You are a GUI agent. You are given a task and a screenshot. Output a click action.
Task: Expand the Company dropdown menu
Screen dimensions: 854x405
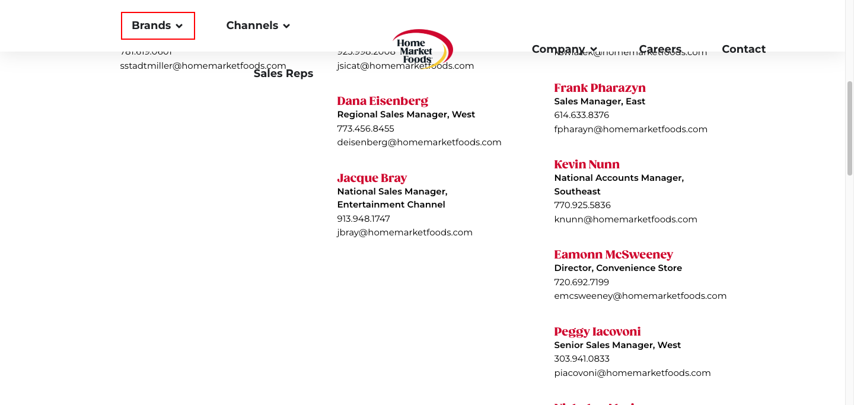[564, 49]
